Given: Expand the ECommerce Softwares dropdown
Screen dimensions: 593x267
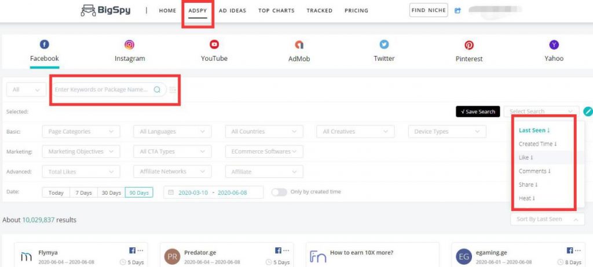Looking at the screenshot, I should 264,151.
